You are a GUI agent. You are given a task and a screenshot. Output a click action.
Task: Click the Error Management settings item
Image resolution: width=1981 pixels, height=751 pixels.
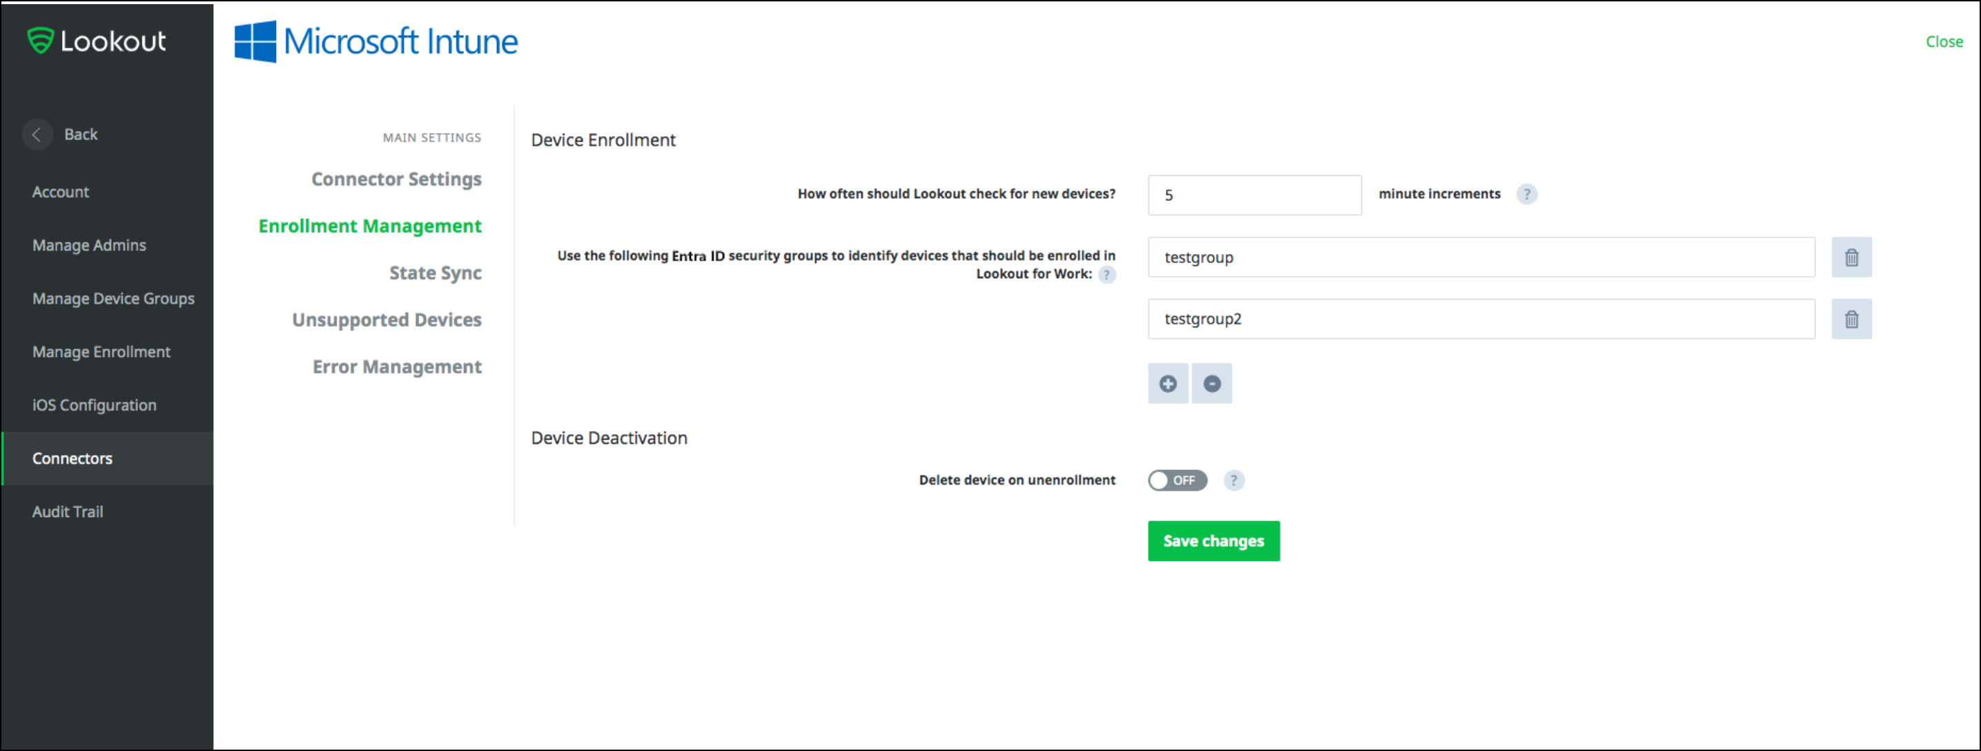pyautogui.click(x=398, y=367)
